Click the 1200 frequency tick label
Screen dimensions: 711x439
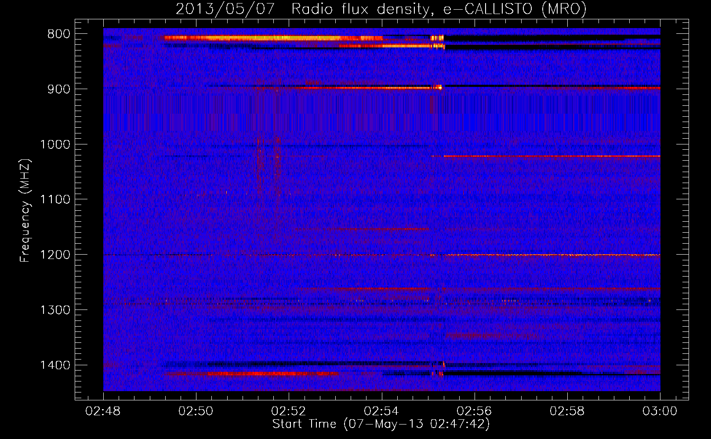point(55,255)
